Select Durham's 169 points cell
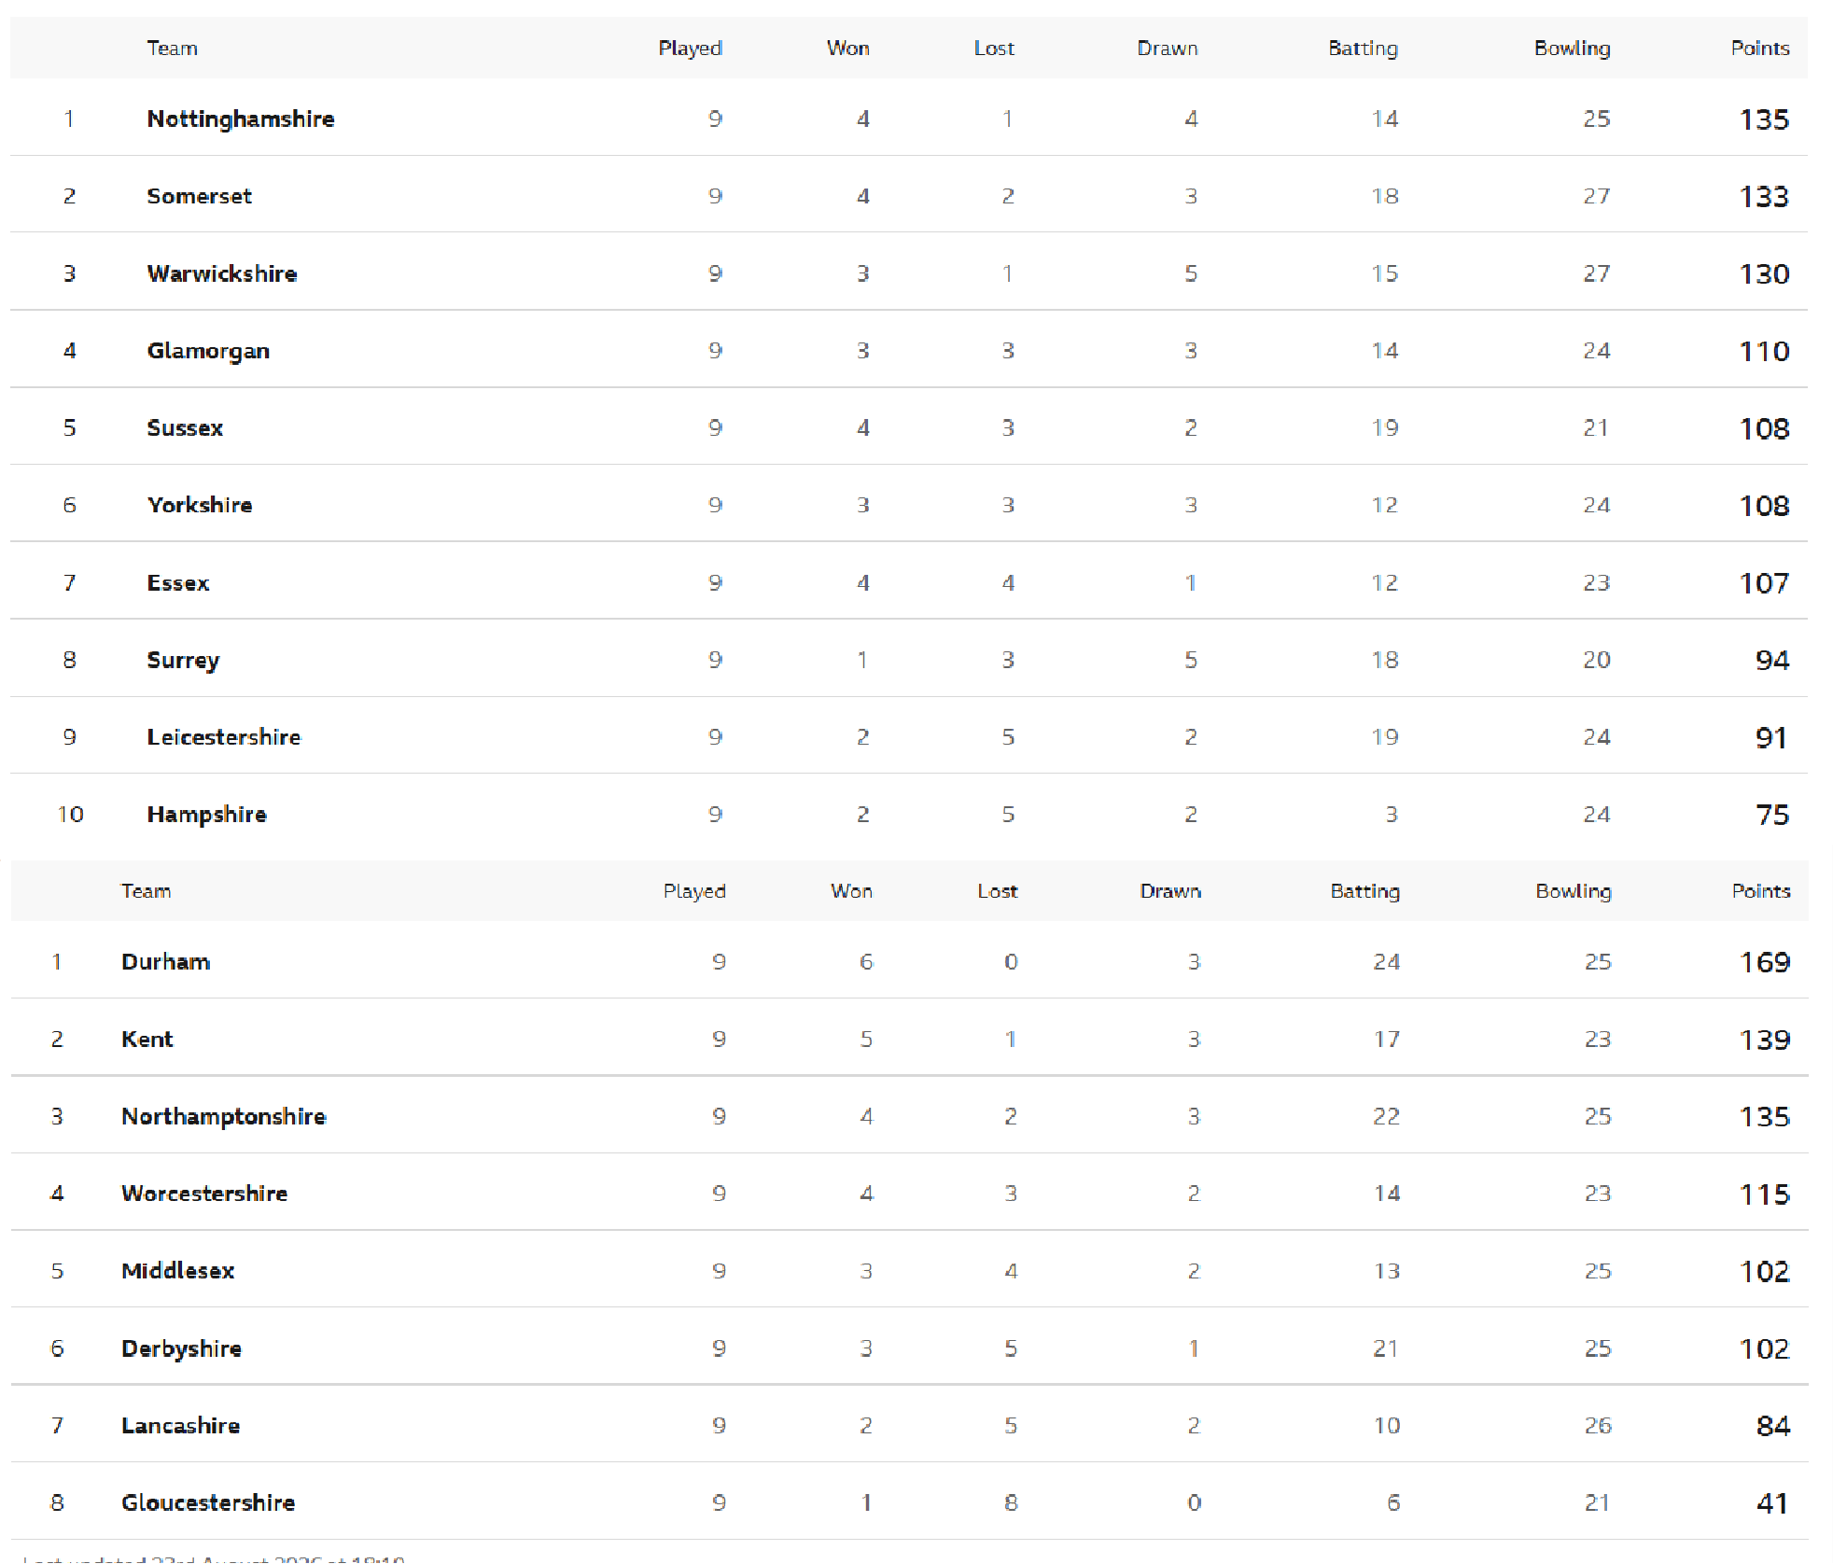 [x=1765, y=962]
